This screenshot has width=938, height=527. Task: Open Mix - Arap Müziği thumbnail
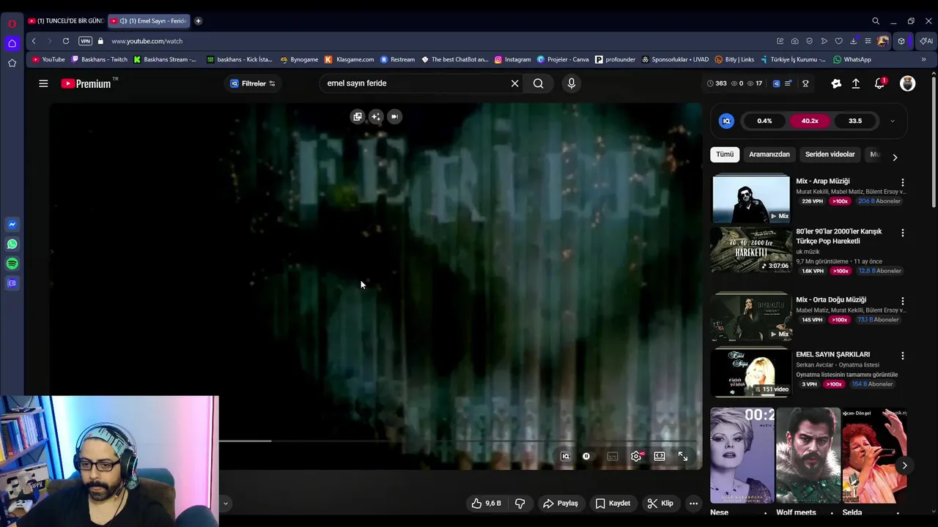click(751, 198)
